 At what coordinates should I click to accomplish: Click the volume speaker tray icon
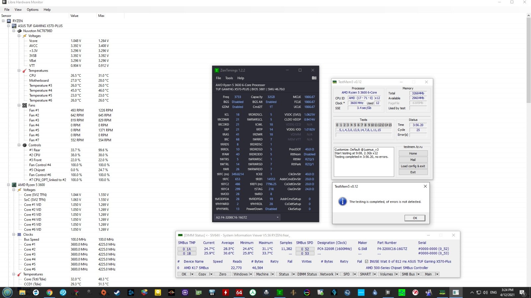pos(485,292)
